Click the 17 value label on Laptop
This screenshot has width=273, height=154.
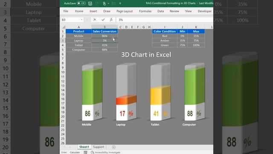pos(122,114)
